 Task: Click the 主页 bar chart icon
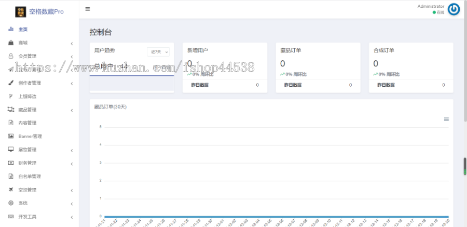pyautogui.click(x=11, y=29)
